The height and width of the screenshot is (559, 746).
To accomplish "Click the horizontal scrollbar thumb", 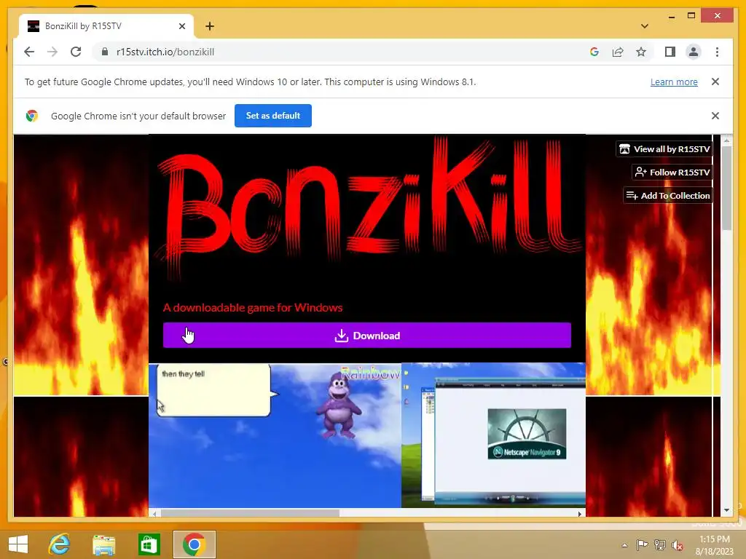I will 251,513.
